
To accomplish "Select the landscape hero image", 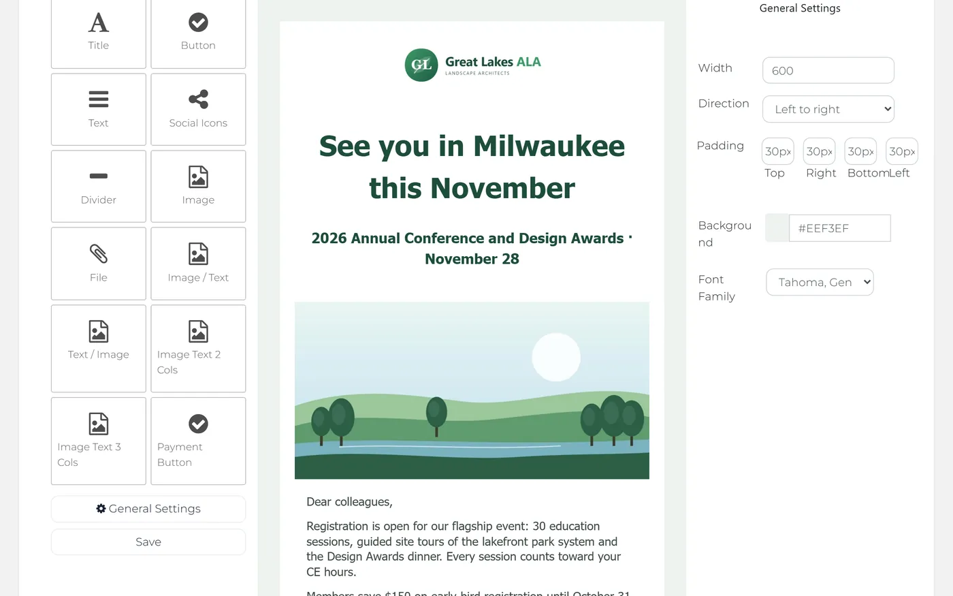I will tap(472, 390).
